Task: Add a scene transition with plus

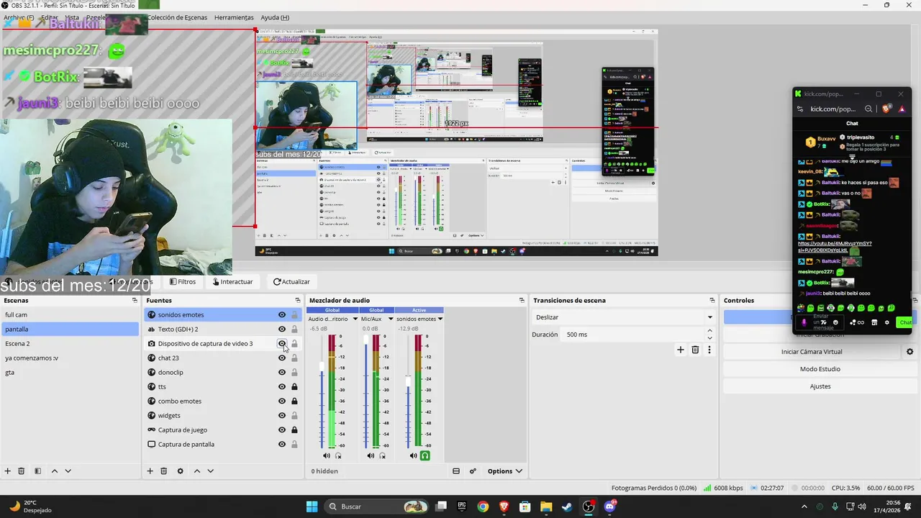Action: click(681, 350)
